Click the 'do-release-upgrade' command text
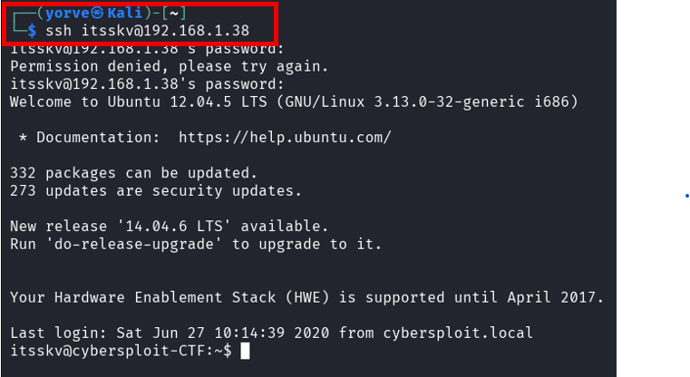 (x=134, y=244)
